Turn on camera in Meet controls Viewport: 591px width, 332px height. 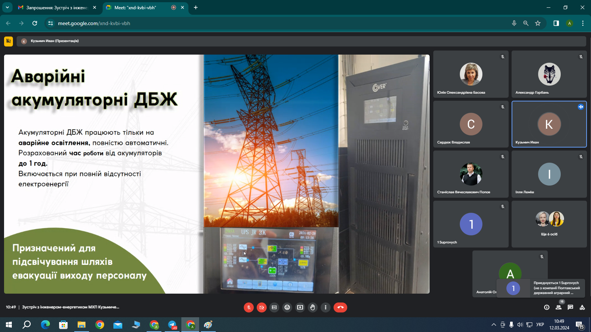(262, 307)
